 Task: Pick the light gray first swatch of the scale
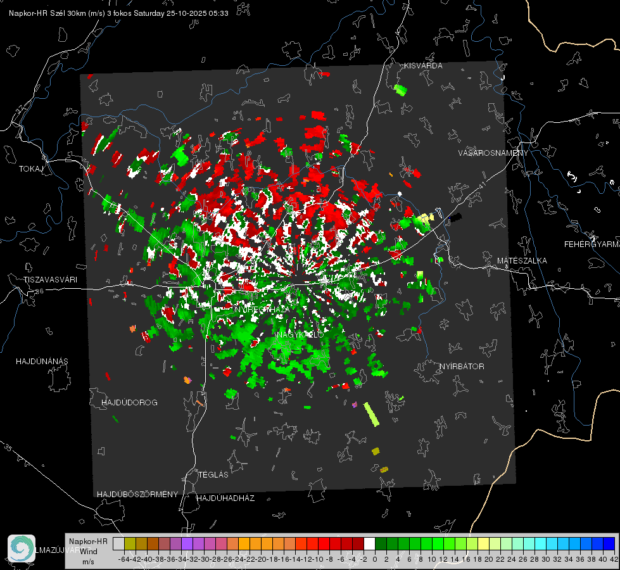point(118,543)
